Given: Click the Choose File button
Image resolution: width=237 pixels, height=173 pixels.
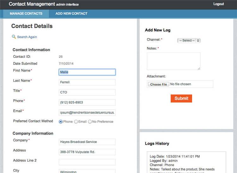Looking at the screenshot, I should [x=159, y=84].
